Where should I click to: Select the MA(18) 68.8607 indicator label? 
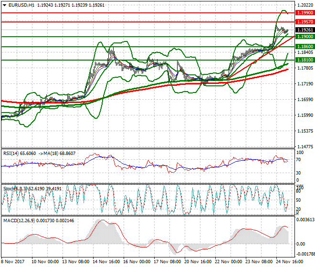tap(60, 154)
